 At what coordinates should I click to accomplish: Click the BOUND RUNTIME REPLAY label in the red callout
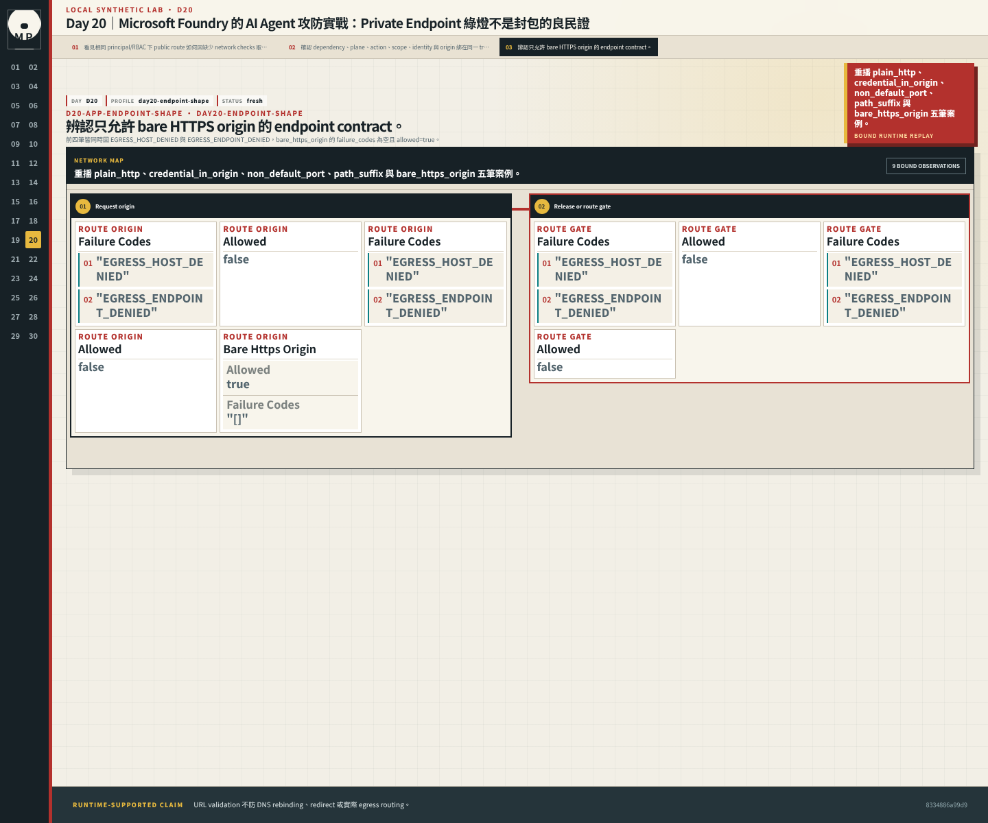click(893, 136)
